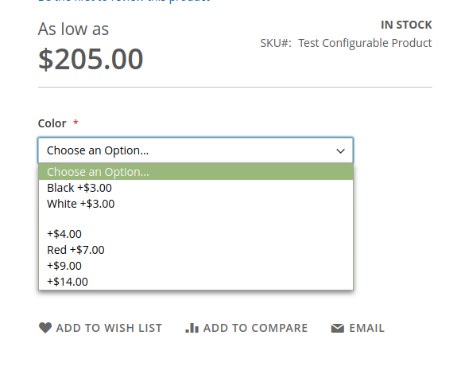The width and height of the screenshot is (457, 382).
Task: Click the Color field label
Action: (52, 123)
